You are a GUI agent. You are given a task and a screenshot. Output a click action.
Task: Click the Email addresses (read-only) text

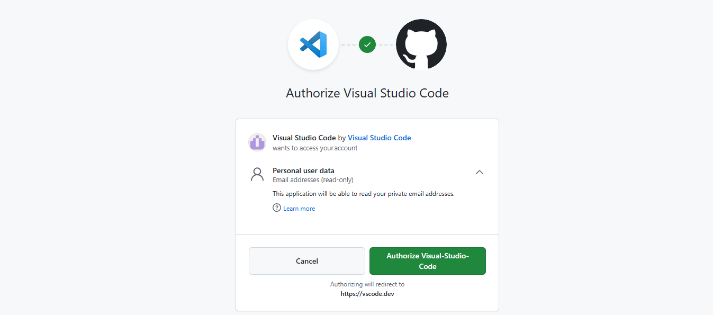click(x=313, y=180)
